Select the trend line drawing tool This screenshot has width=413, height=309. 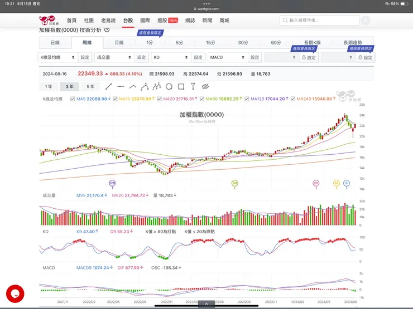(x=108, y=86)
